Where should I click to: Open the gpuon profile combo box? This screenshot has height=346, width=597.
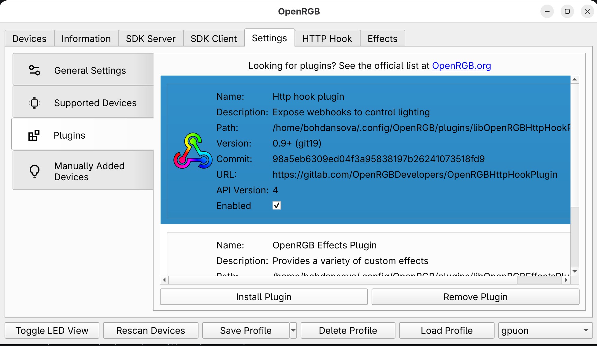tap(545, 330)
